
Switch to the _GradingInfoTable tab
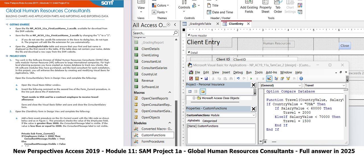[x=200, y=24]
